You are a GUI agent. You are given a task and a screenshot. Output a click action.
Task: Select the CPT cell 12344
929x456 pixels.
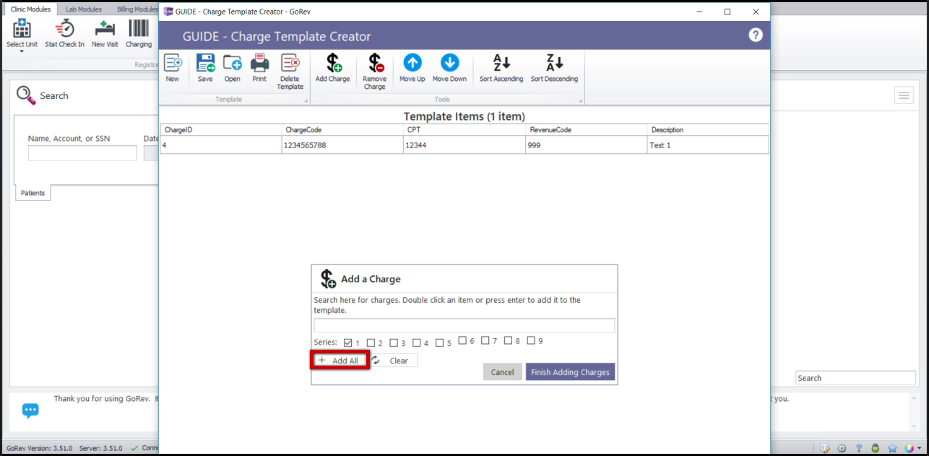(x=464, y=145)
